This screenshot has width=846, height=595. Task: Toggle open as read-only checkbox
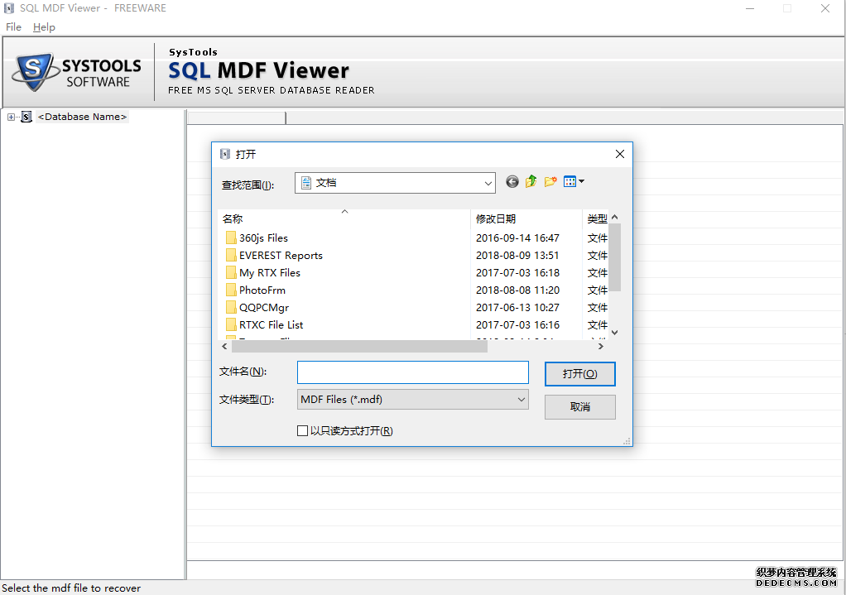[303, 430]
